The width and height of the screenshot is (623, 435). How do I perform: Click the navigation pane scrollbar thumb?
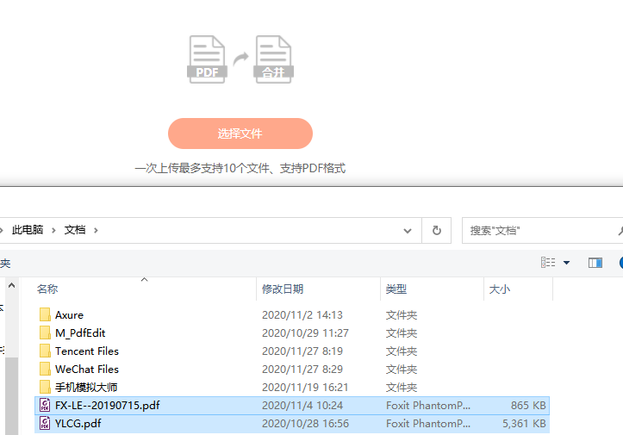(x=11, y=395)
